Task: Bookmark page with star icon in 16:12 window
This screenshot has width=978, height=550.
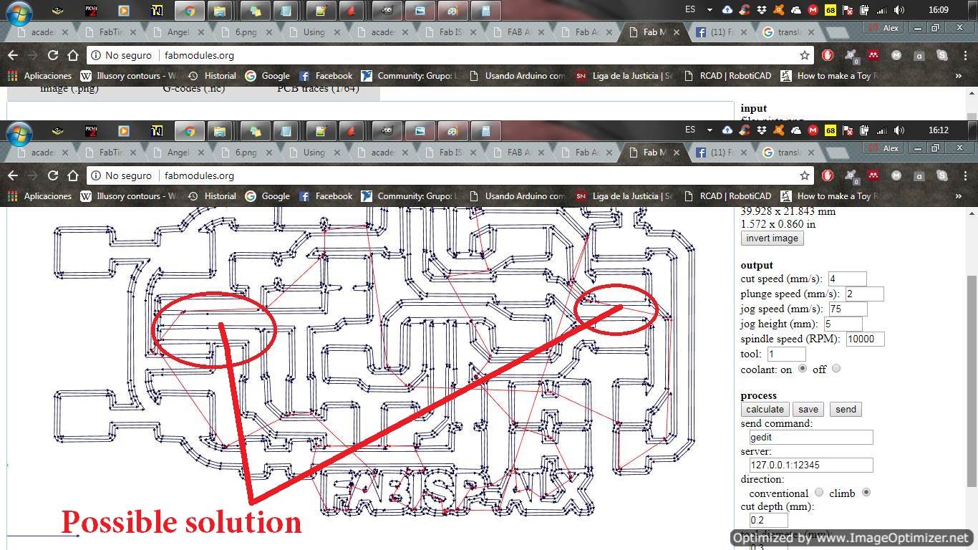Action: point(805,175)
